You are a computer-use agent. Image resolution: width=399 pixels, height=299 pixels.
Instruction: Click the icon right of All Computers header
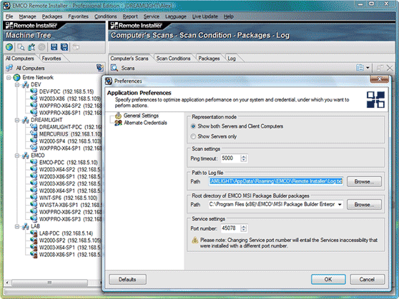coord(100,68)
